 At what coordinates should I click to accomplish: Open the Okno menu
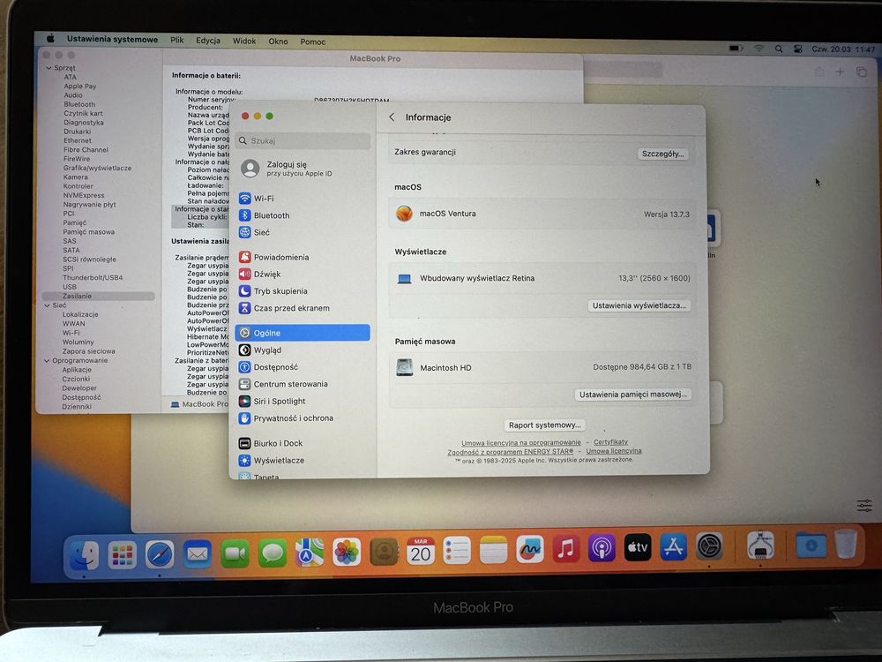[278, 41]
